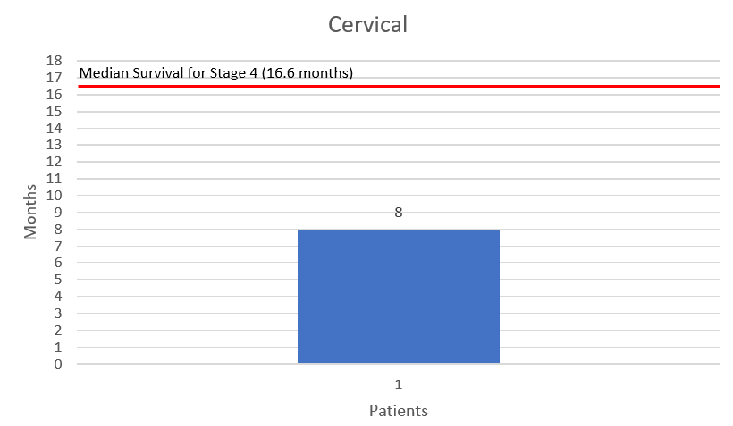Image resolution: width=733 pixels, height=426 pixels.
Task: Click the chart title 'Cervical'
Action: click(x=367, y=25)
